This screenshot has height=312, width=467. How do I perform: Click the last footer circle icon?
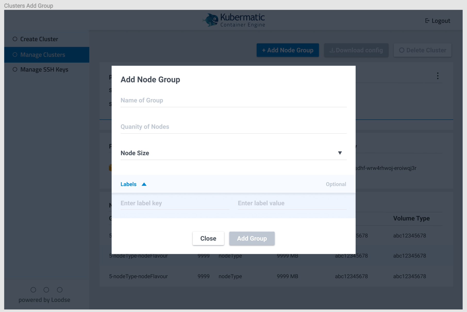[60, 290]
